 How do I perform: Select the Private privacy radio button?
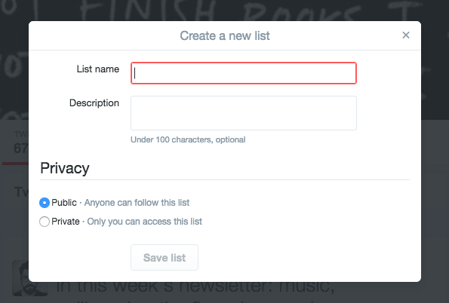[x=45, y=222]
